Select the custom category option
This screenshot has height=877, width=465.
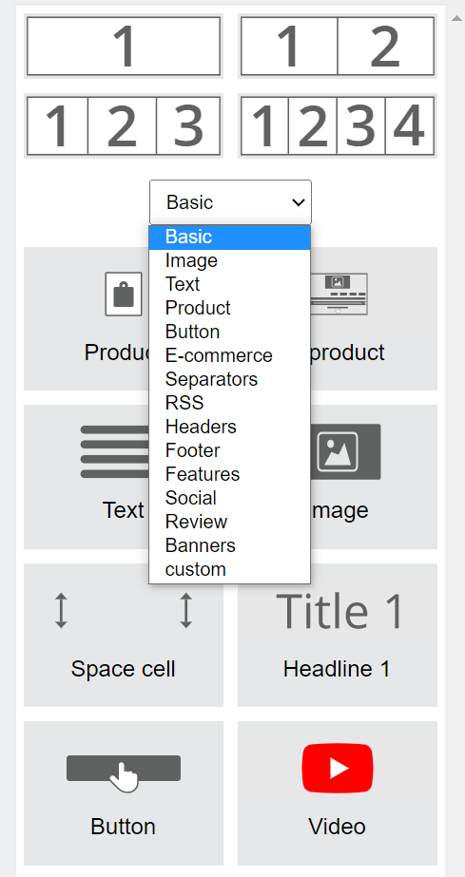(x=229, y=569)
